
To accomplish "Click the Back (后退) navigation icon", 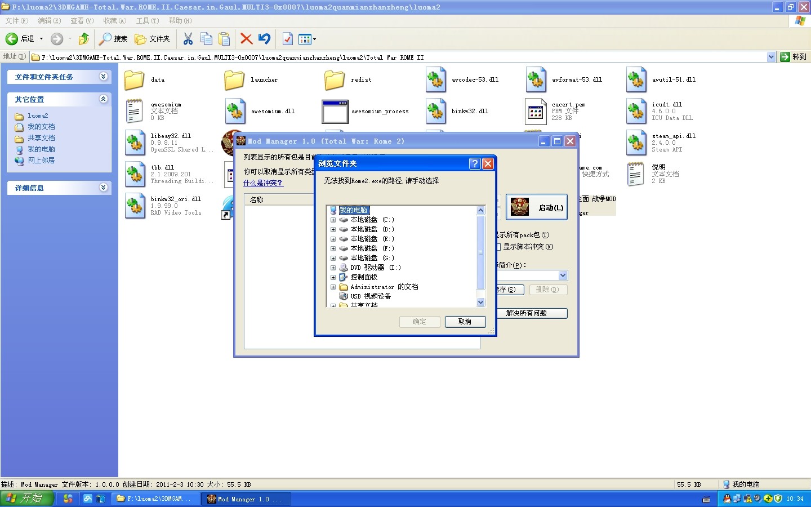I will point(12,39).
